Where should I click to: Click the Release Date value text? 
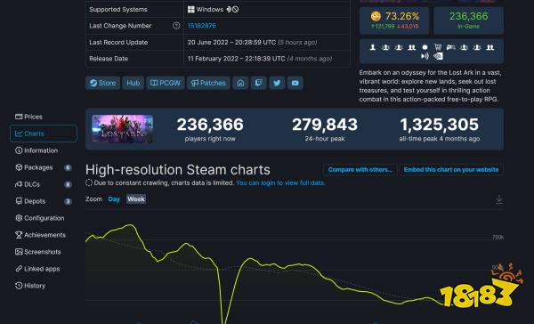pos(260,59)
